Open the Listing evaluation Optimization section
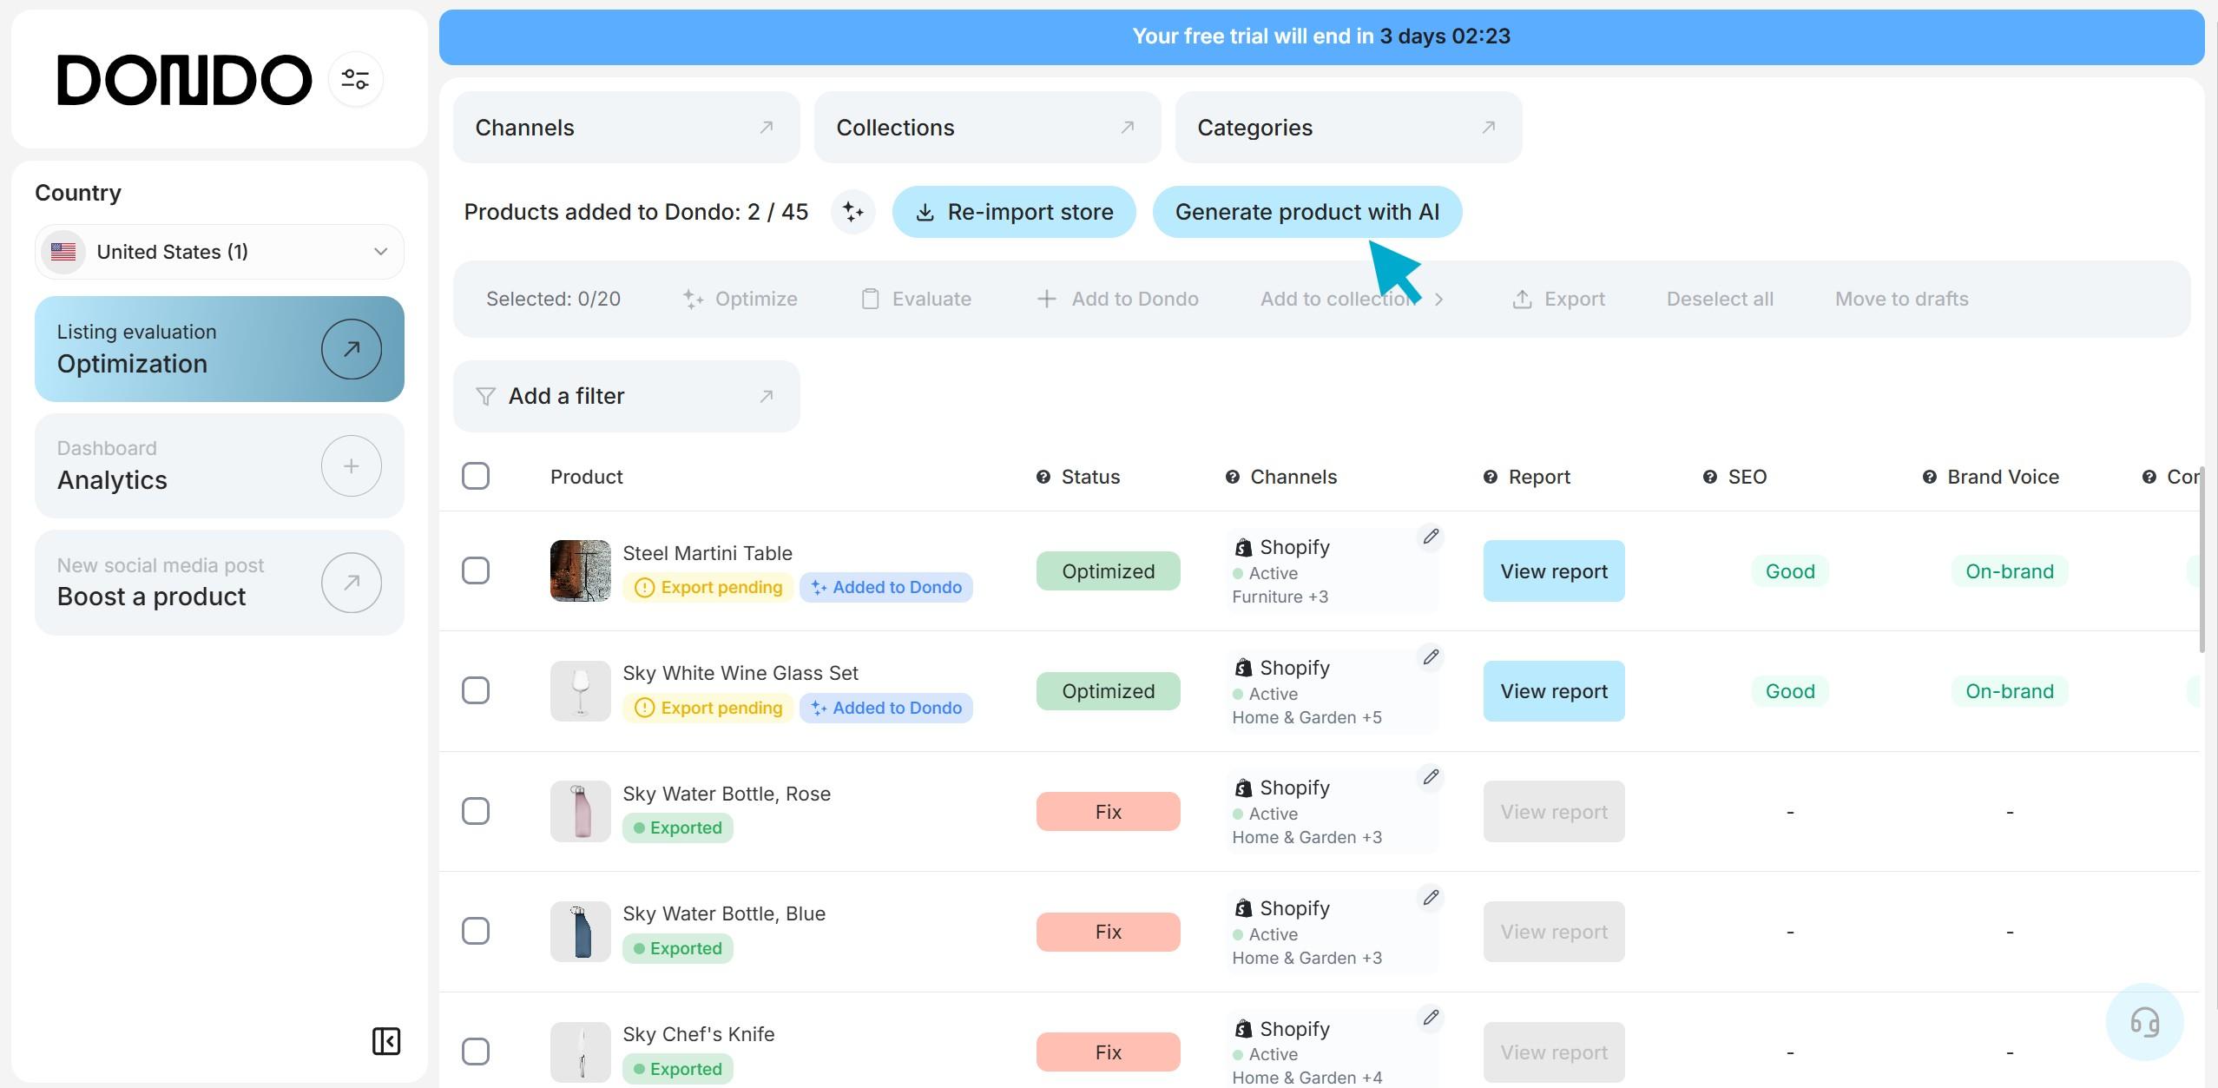Image resolution: width=2218 pixels, height=1088 pixels. pos(220,349)
